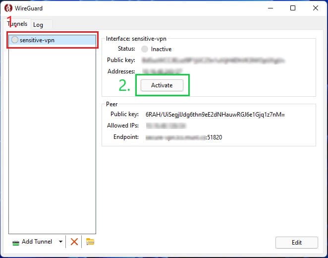This screenshot has width=328, height=258.
Task: Export all tunnels using the zip folder icon
Action: point(90,242)
